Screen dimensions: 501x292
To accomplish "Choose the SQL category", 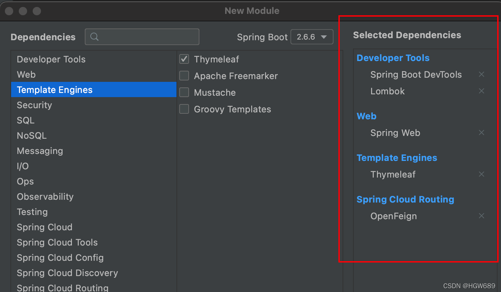I will pos(94,120).
